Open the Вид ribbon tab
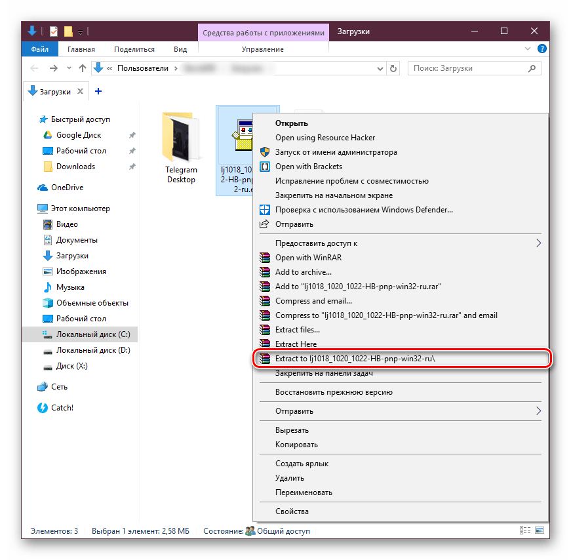This screenshot has width=571, height=560. coord(180,49)
